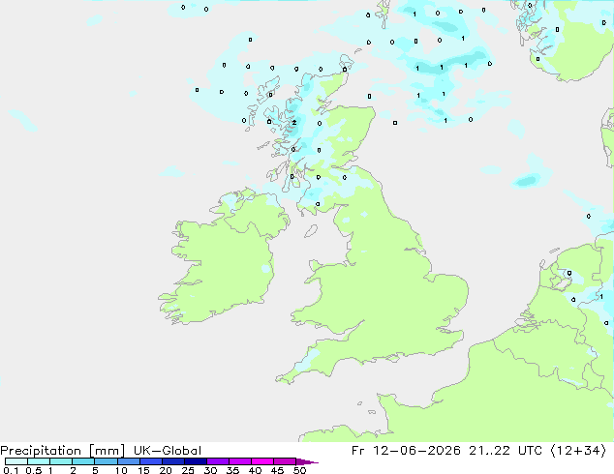The height and width of the screenshot is (474, 614).
Task: Click the '21..22 UTC' time range text
Action: tap(506, 451)
